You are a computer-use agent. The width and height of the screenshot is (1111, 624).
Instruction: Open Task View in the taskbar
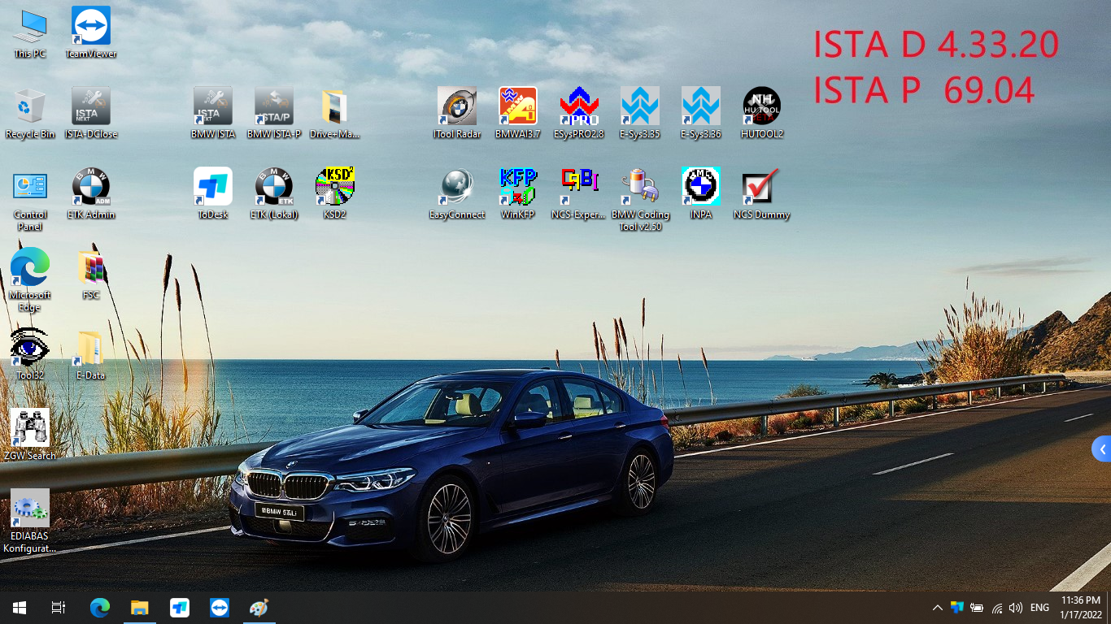(59, 608)
